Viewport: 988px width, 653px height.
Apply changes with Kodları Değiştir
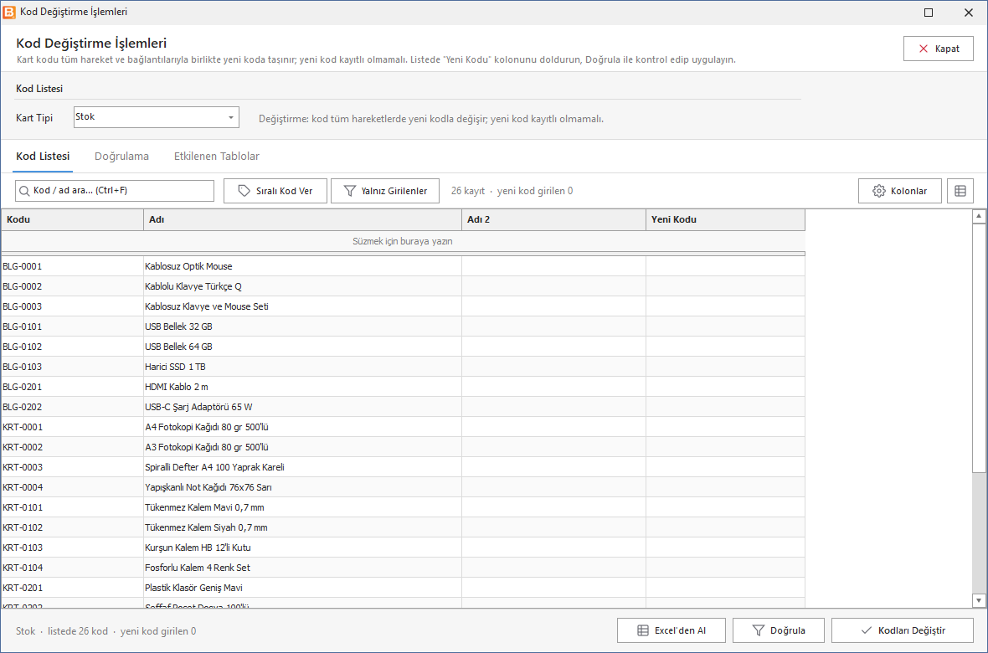[x=903, y=630]
